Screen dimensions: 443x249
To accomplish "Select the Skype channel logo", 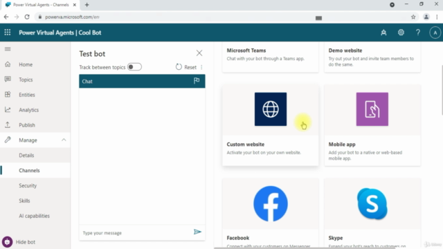I will [372, 203].
